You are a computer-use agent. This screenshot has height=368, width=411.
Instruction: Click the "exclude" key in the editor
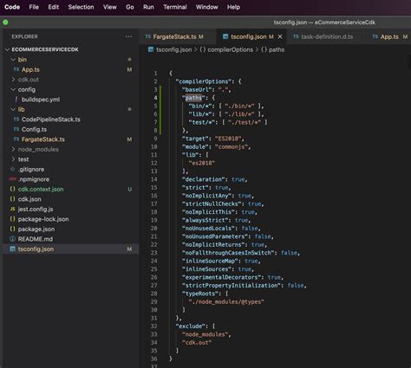pyautogui.click(x=192, y=326)
